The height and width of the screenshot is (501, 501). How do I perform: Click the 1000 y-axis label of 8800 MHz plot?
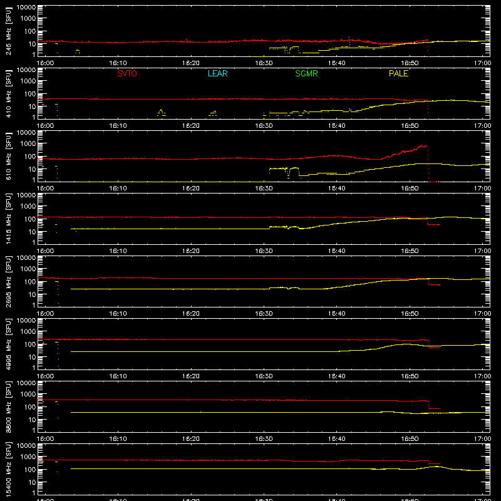click(28, 394)
